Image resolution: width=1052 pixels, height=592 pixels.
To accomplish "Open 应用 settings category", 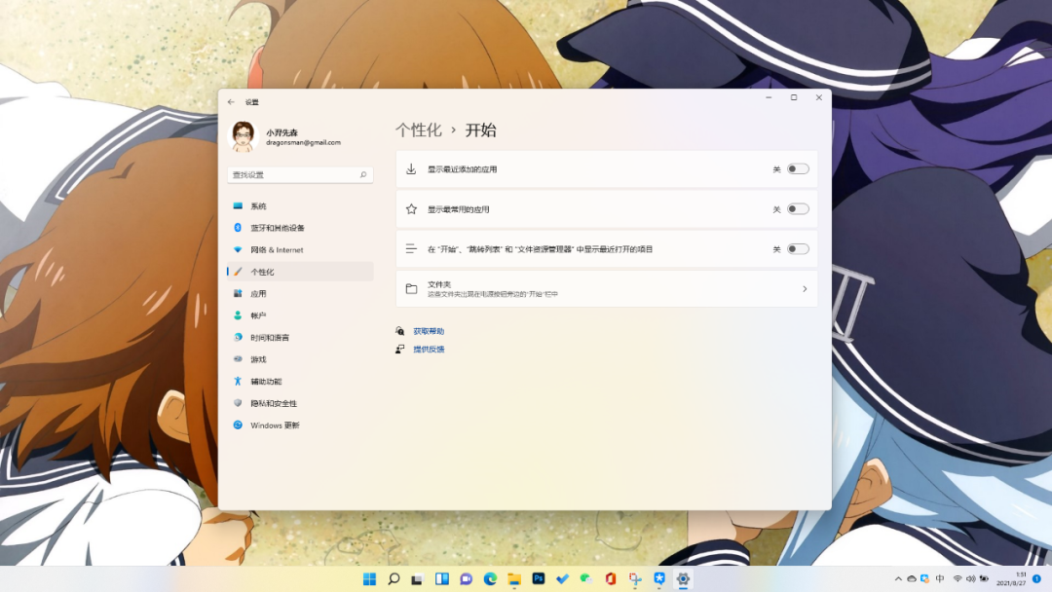I will click(x=300, y=294).
